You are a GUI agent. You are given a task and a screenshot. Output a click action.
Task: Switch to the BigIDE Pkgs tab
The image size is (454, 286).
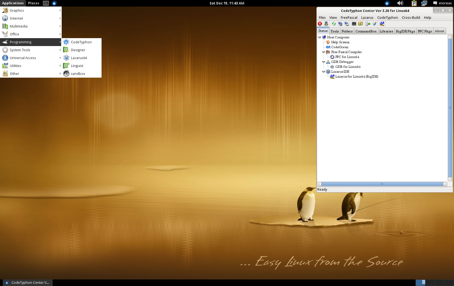pyautogui.click(x=405, y=31)
